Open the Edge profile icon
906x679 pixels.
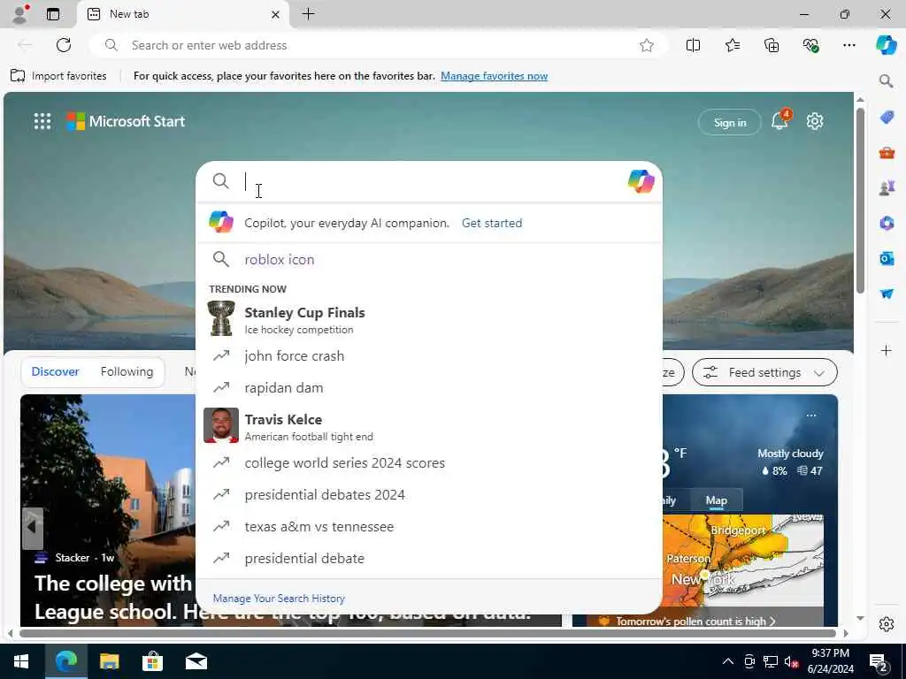click(x=19, y=14)
